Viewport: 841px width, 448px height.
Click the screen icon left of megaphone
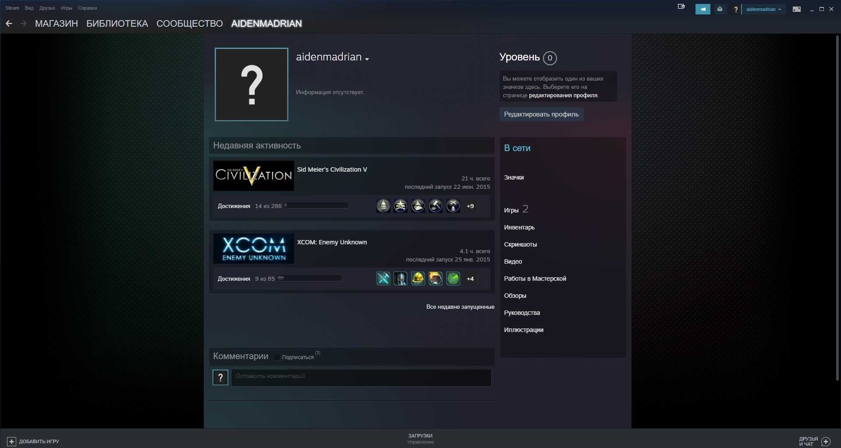(681, 7)
